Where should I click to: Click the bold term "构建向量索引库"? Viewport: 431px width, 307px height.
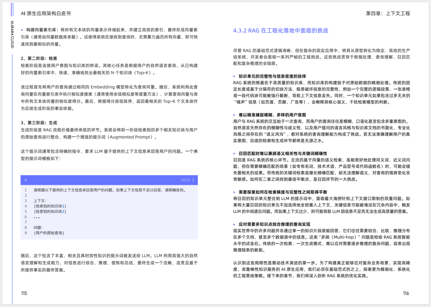(x=42, y=30)
